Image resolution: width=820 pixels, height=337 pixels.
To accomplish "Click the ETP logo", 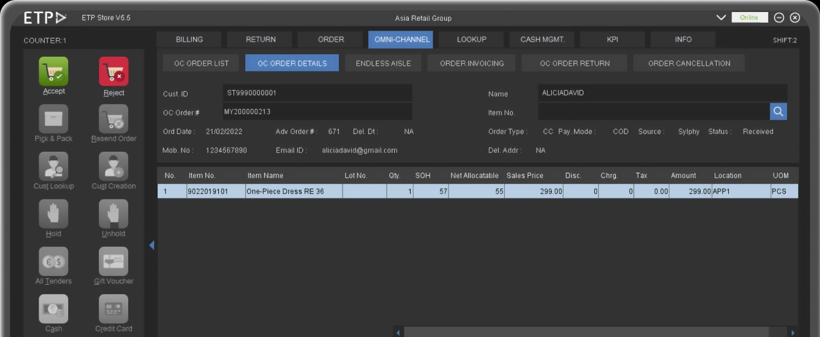I will click(45, 18).
